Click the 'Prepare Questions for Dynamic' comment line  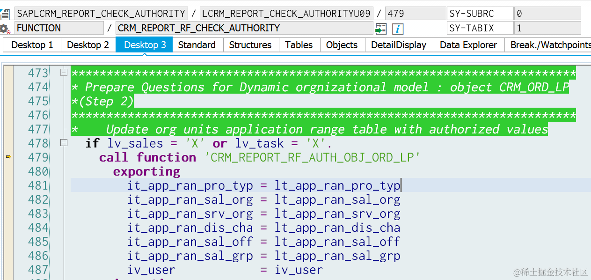[320, 87]
